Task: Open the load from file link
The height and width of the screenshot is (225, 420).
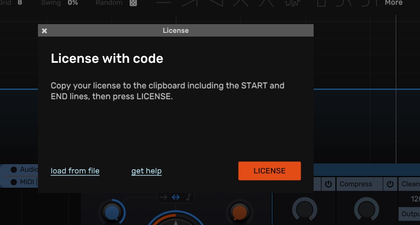Action: click(75, 171)
